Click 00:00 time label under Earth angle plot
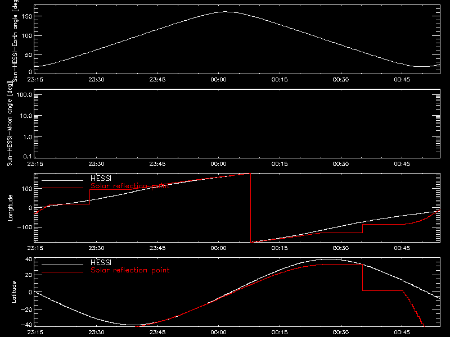Screen dimensions: 450x337 (218, 80)
